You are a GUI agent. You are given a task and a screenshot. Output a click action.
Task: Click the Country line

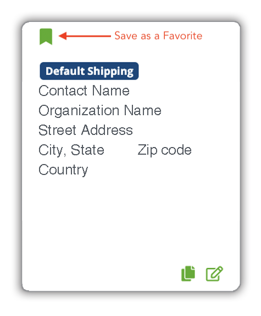point(63,170)
